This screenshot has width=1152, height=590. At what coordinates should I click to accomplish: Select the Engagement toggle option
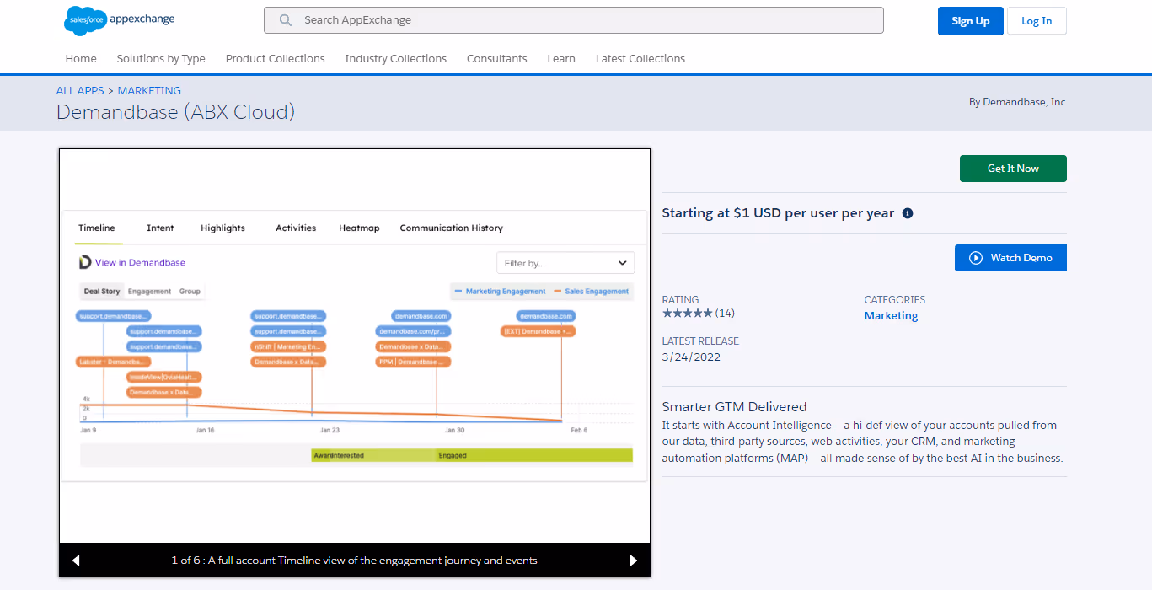pos(149,292)
